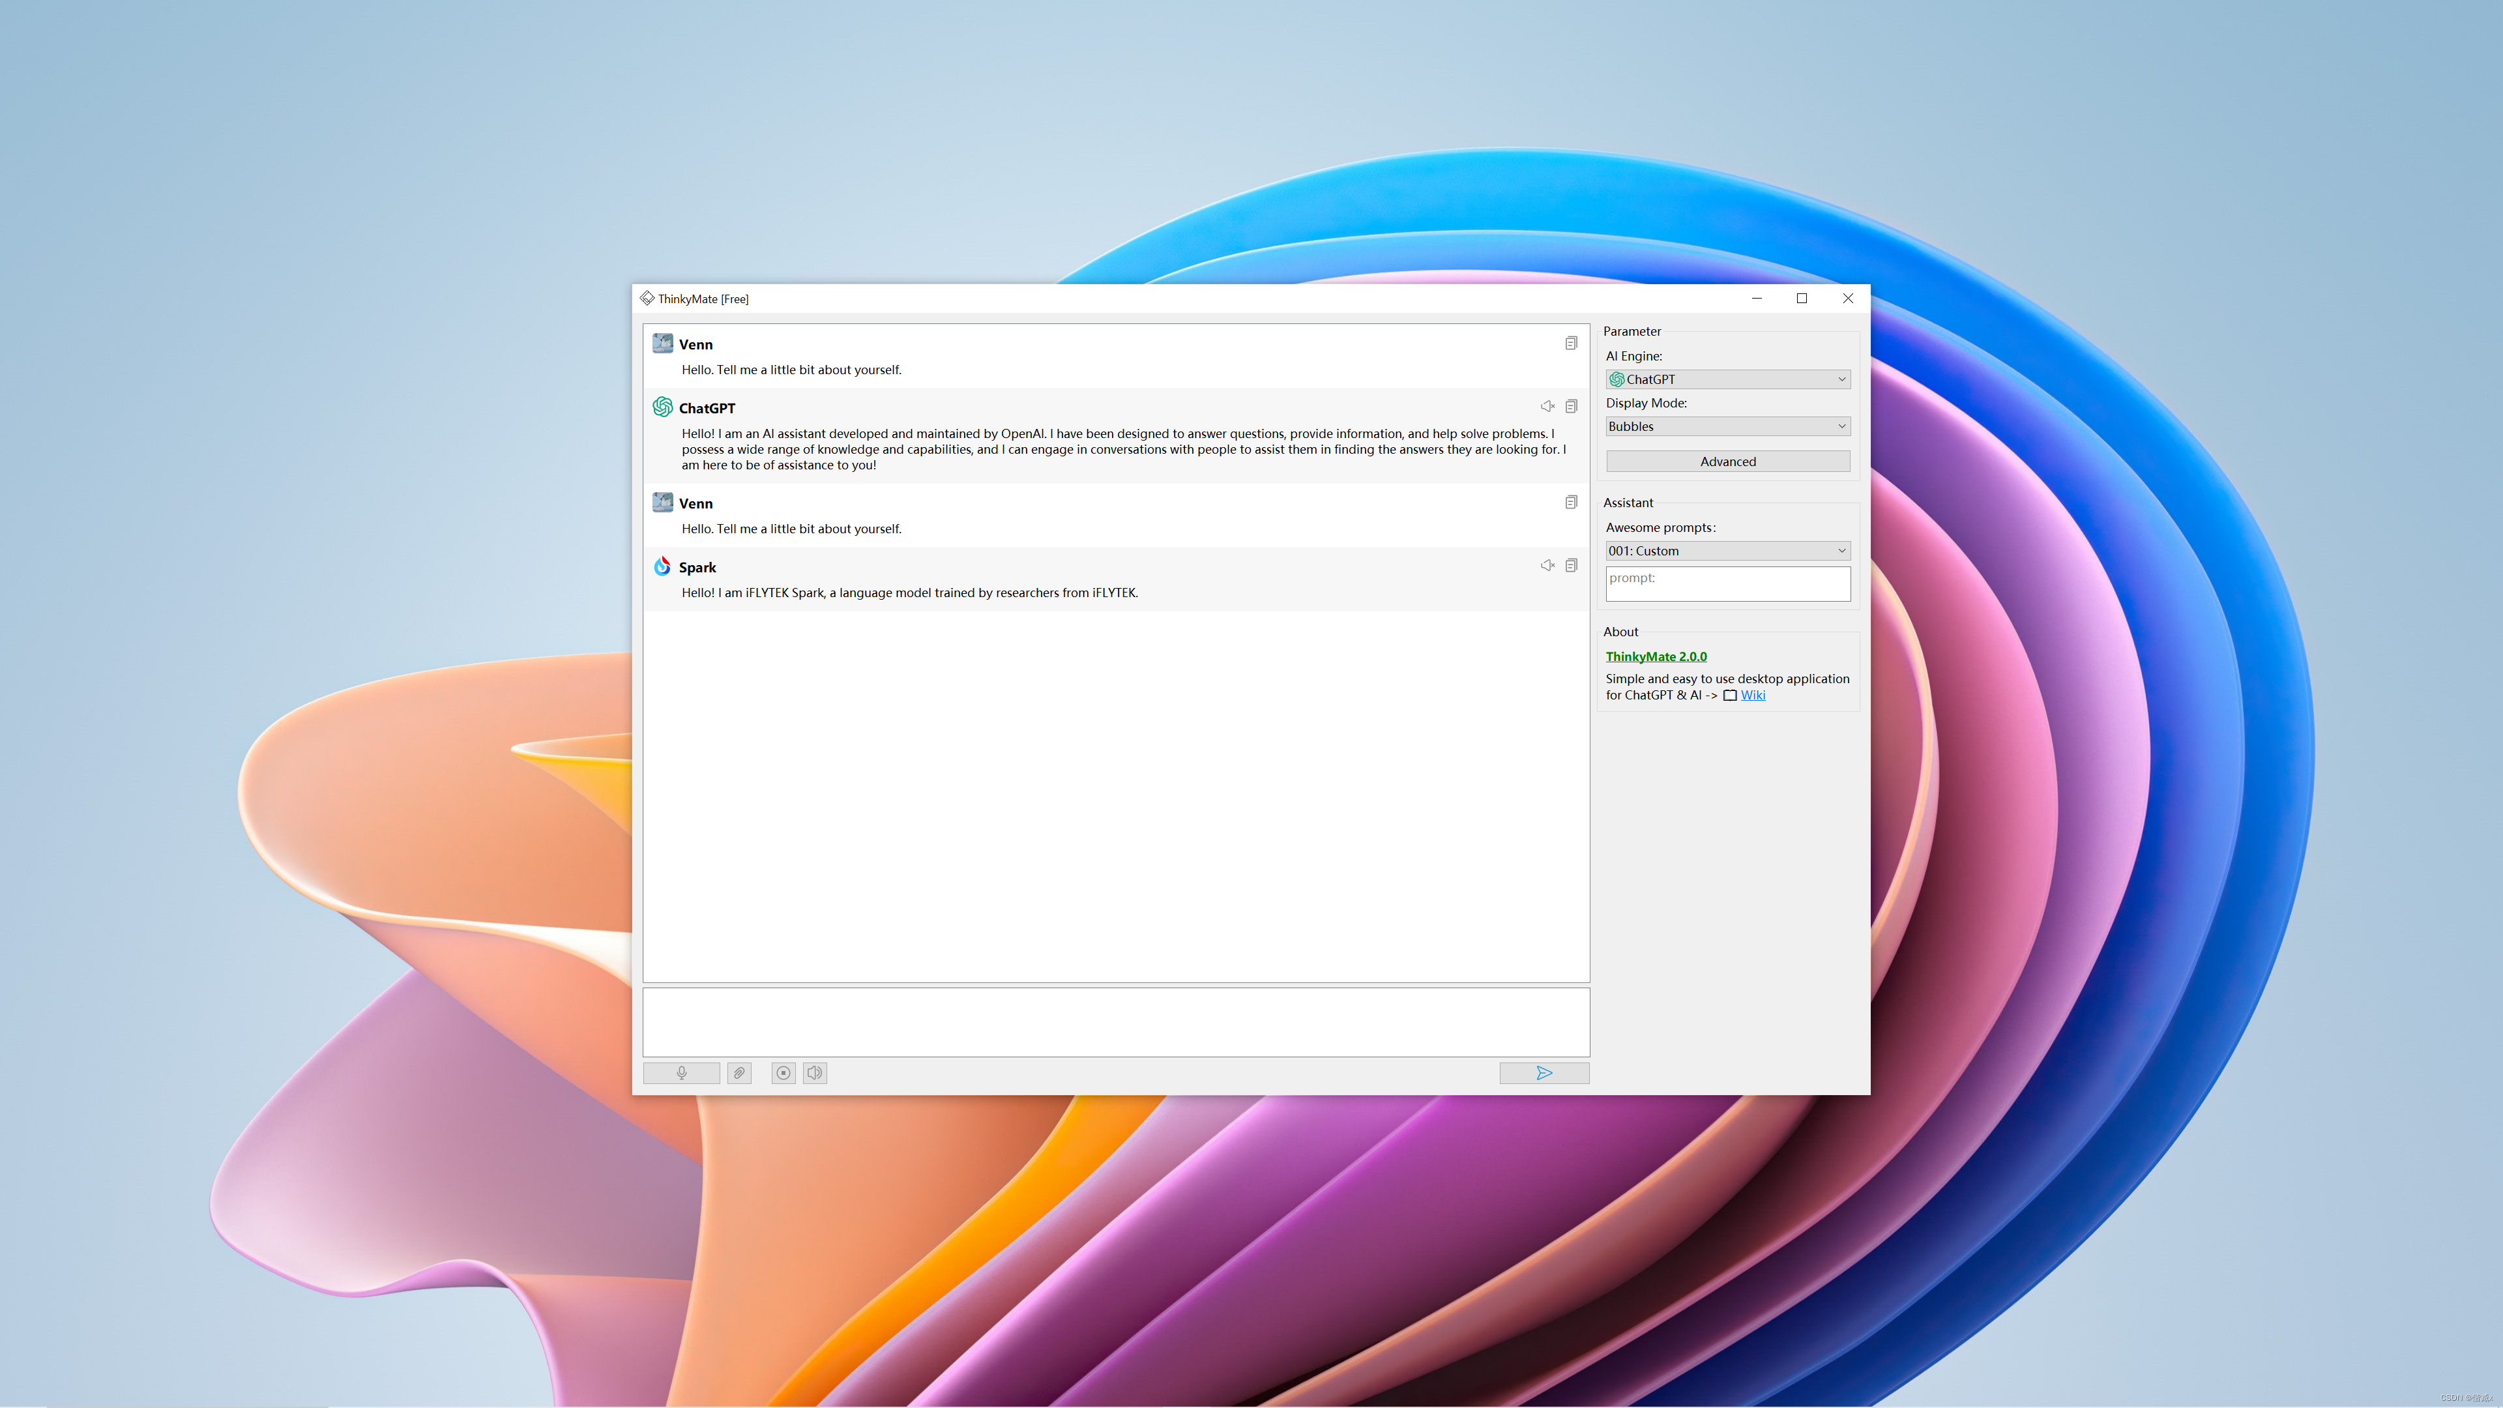
Task: Click the ThinkyMate 2.0.0 link
Action: click(1656, 657)
